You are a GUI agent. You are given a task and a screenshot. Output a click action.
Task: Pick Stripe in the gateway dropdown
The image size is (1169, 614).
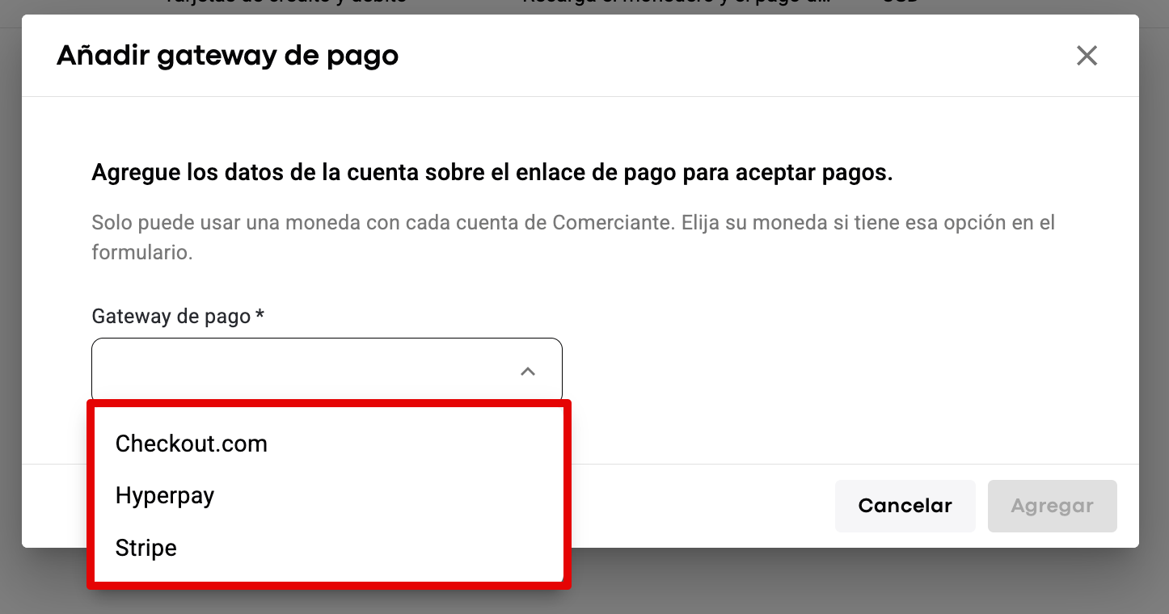(328, 548)
